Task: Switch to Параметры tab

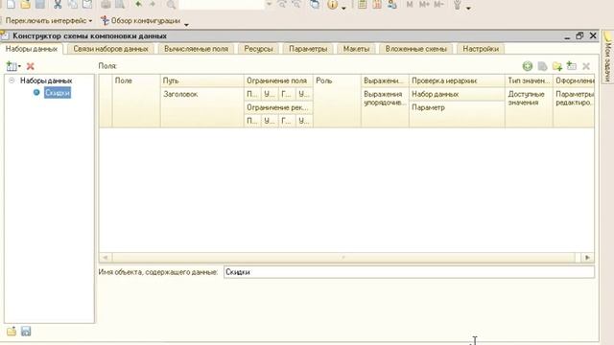Action: [308, 49]
